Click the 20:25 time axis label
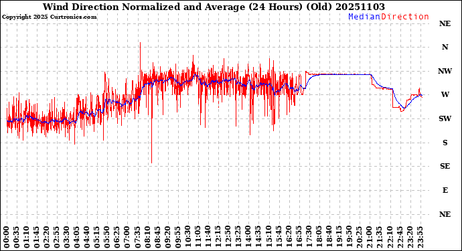The width and height of the screenshot is (462, 251). coord(359,238)
